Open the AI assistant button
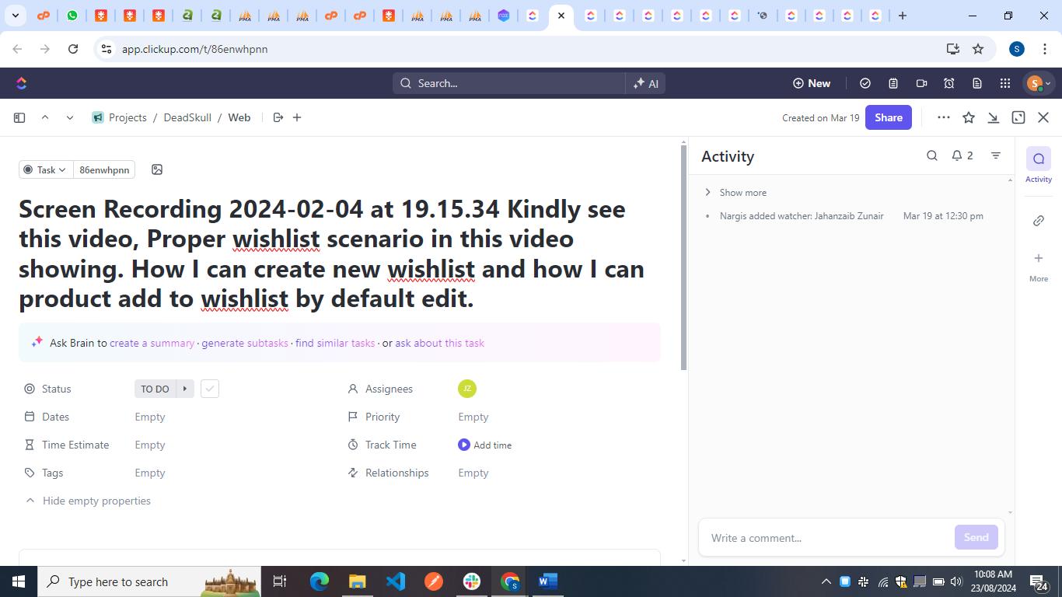The height and width of the screenshot is (597, 1062). (645, 83)
